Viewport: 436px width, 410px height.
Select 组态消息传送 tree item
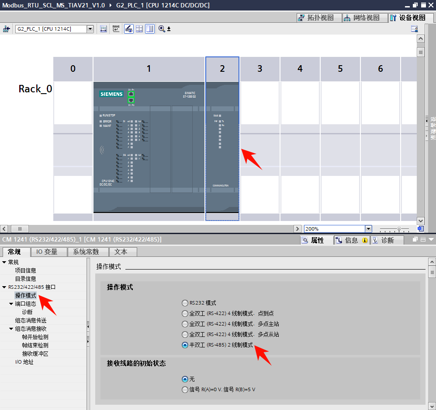pyautogui.click(x=31, y=320)
